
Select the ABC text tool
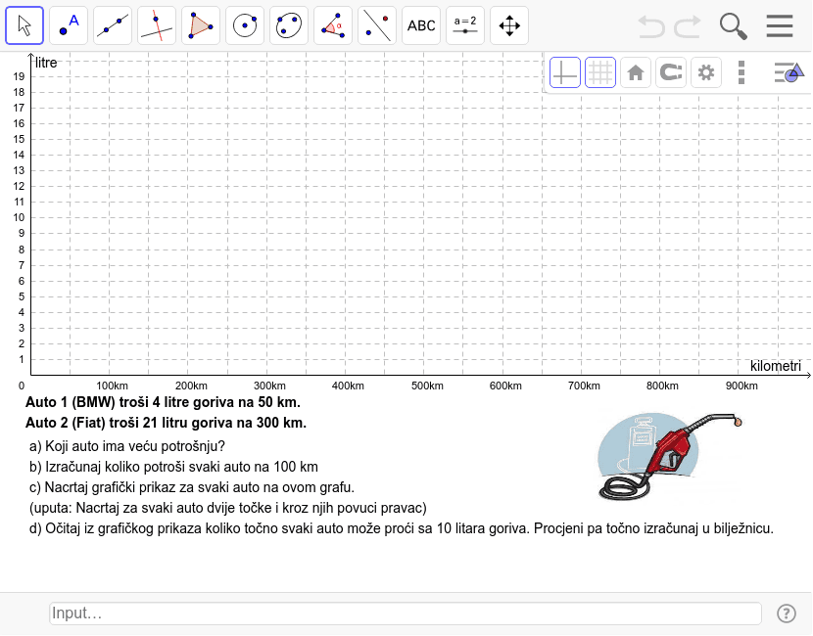pyautogui.click(x=421, y=25)
